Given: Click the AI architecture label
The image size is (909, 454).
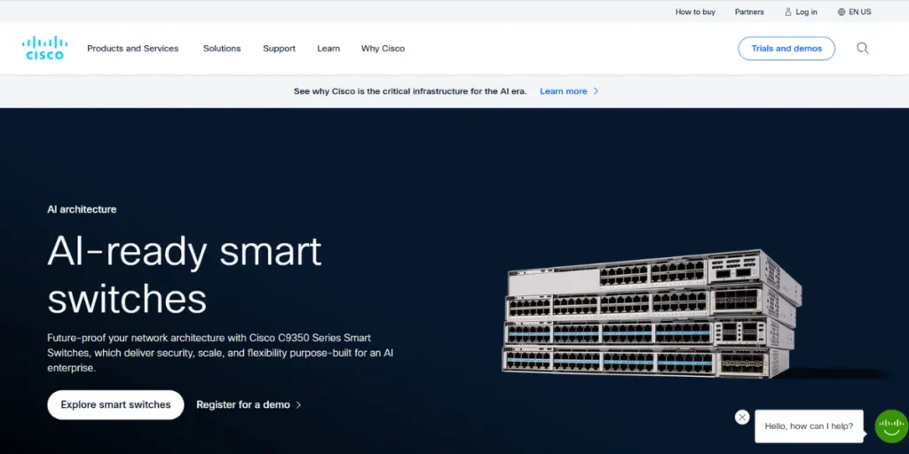Looking at the screenshot, I should (82, 209).
